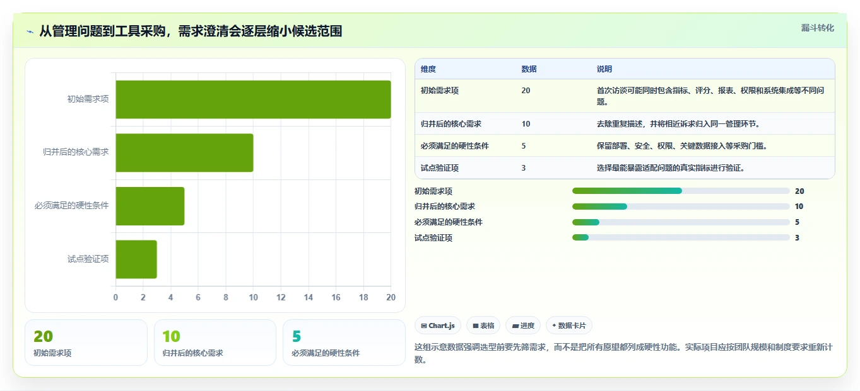Screen dimensions: 860x391
Task: Click the x-axis tick label 0
Action: pyautogui.click(x=115, y=297)
